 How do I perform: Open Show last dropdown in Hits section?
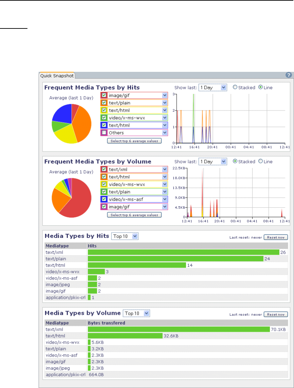click(213, 87)
